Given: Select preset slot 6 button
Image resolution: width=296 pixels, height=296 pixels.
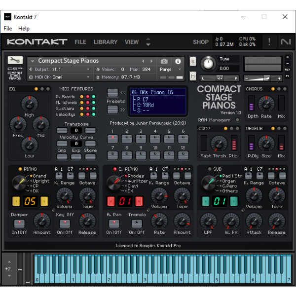Looking at the screenshot, I should [183, 139].
